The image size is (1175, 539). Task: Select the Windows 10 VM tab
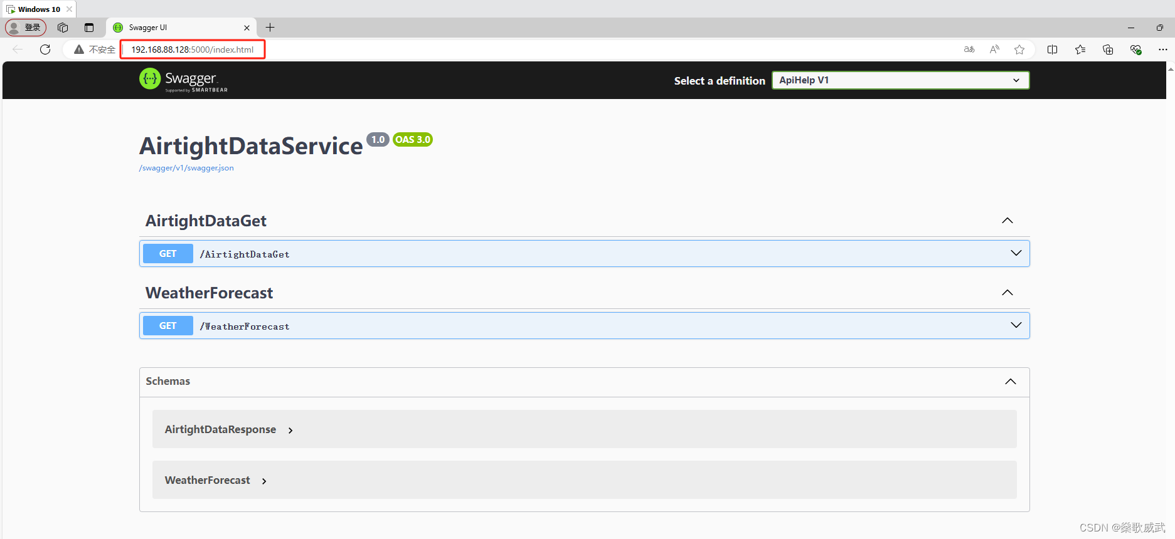pyautogui.click(x=39, y=9)
